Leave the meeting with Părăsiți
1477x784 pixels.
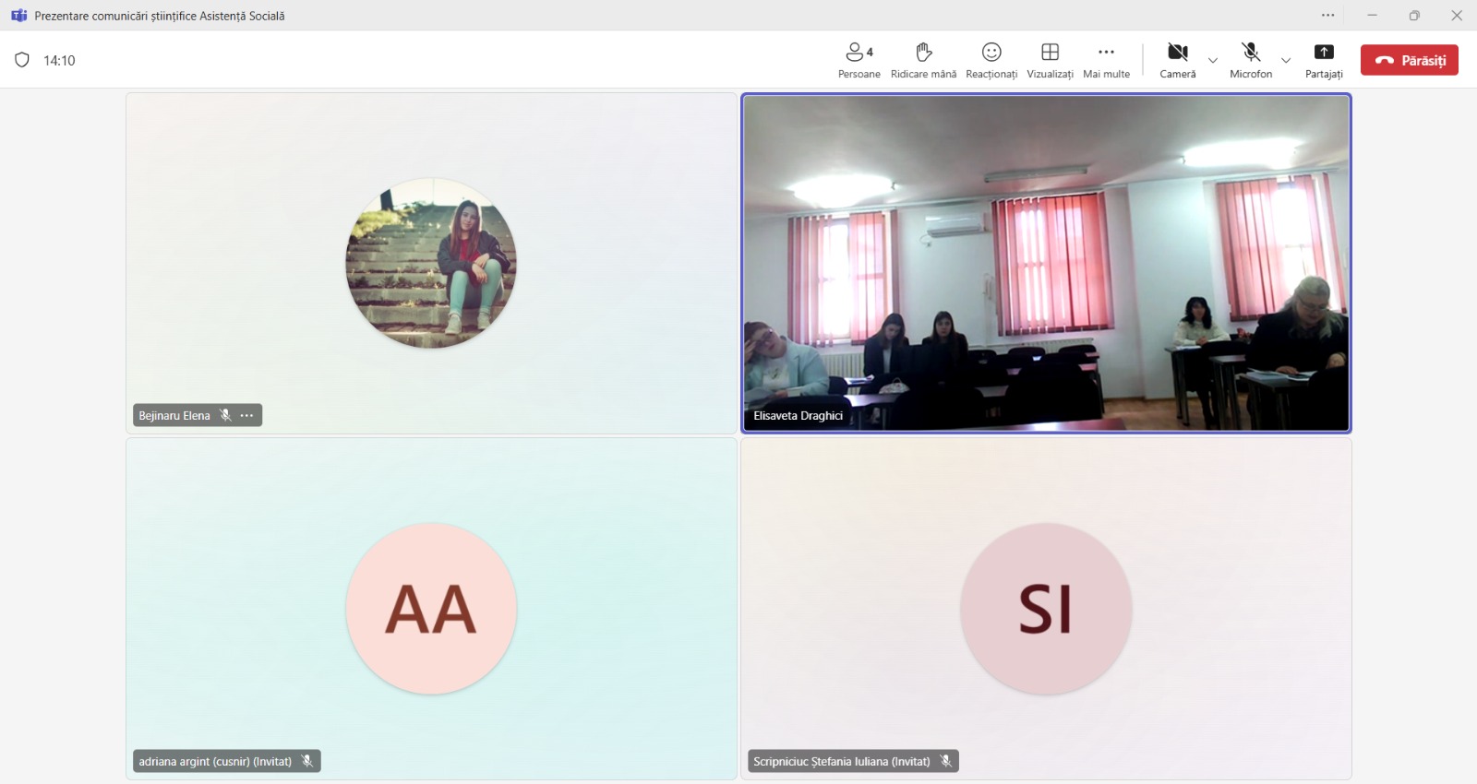tap(1410, 60)
